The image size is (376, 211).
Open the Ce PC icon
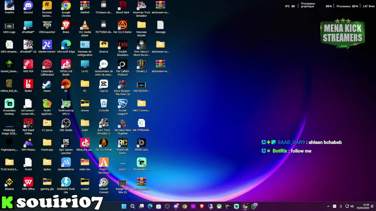pos(85,66)
